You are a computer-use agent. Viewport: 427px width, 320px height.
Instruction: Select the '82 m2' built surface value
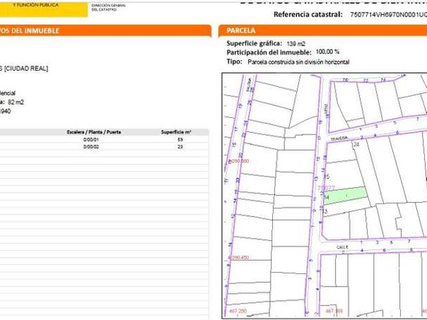tap(16, 102)
